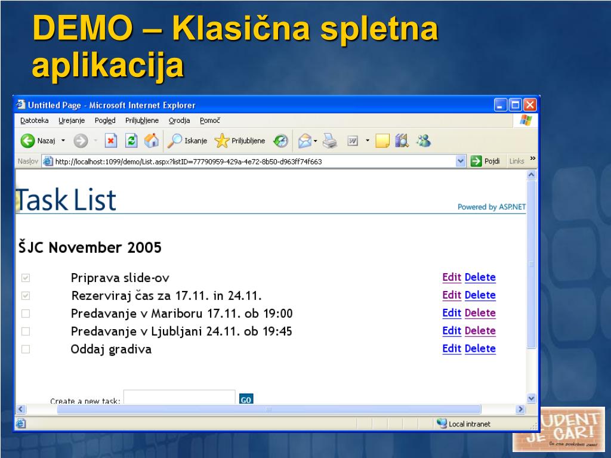Open the Priljubljene menu
The height and width of the screenshot is (458, 611).
142,120
